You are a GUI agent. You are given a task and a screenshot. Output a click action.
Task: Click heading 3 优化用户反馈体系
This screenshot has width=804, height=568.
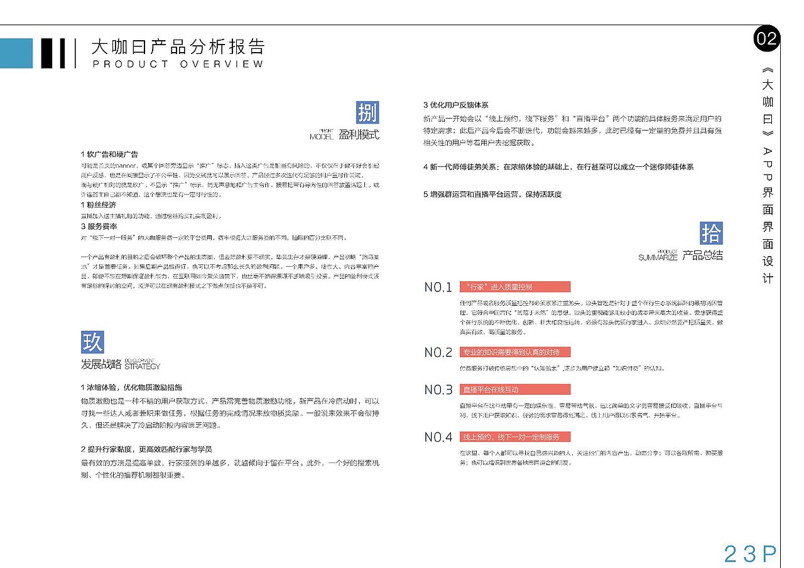[x=456, y=105]
